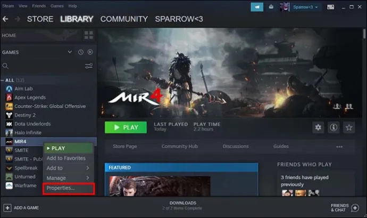Open the MIR4 Store Page link
367x218 pixels.
[x=125, y=147]
